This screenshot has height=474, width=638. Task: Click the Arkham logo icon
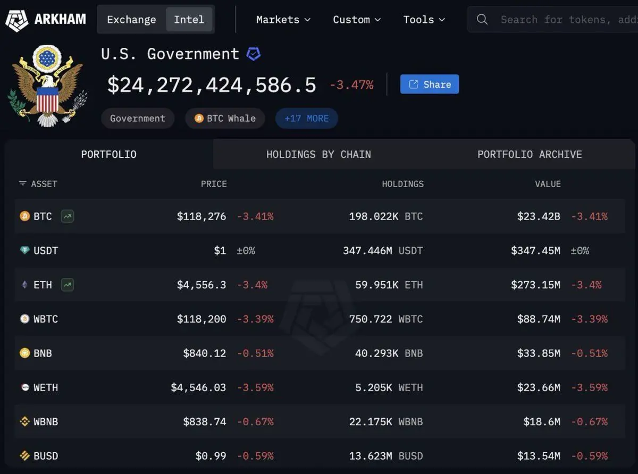point(16,20)
